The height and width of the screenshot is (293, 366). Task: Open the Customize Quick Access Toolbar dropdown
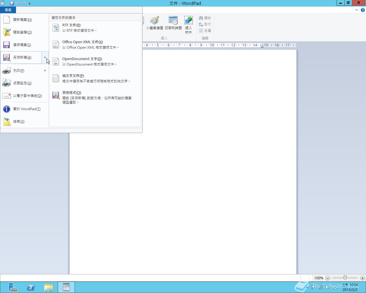[x=29, y=4]
